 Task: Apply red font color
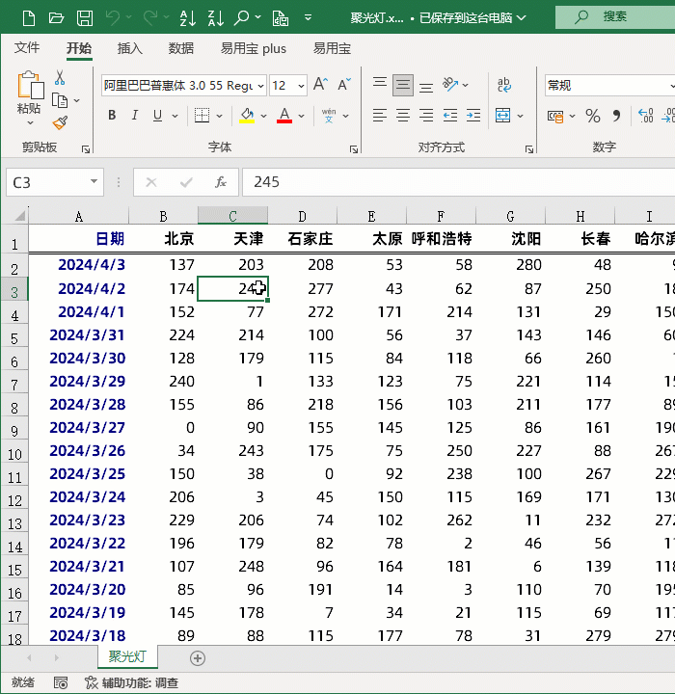click(284, 115)
